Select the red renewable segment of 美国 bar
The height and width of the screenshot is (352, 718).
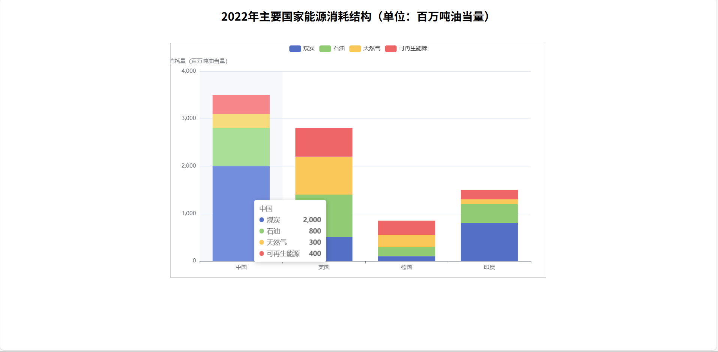click(x=324, y=142)
